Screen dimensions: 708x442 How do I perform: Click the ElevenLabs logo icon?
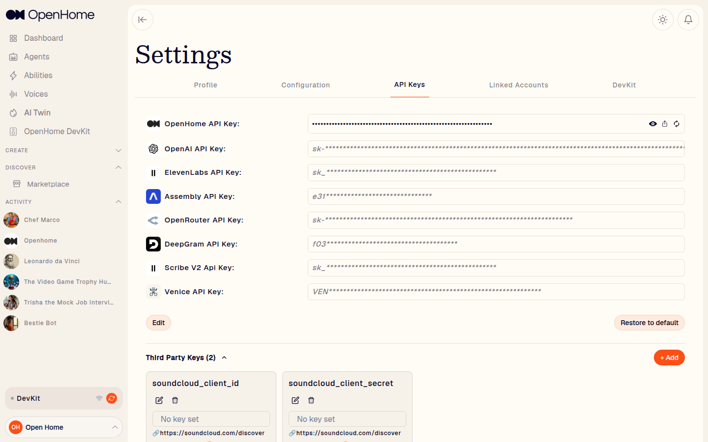[x=153, y=173]
